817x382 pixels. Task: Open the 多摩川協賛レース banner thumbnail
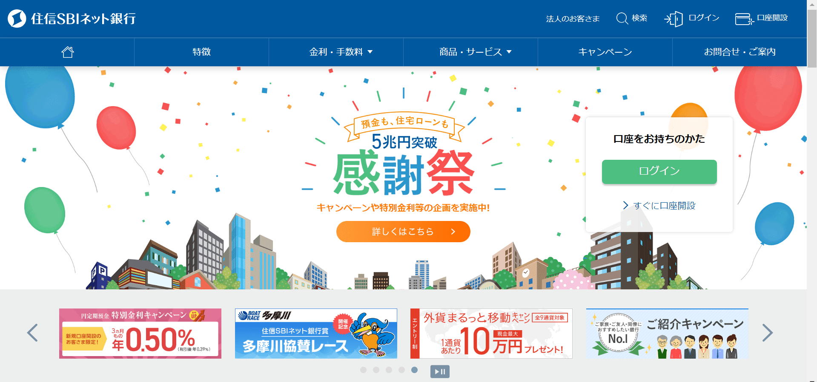(316, 334)
